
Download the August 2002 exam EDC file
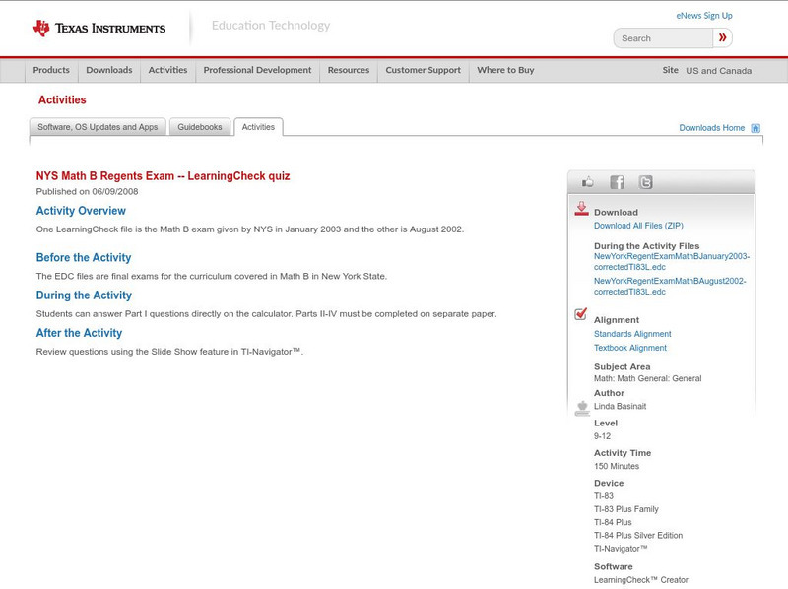pos(670,286)
